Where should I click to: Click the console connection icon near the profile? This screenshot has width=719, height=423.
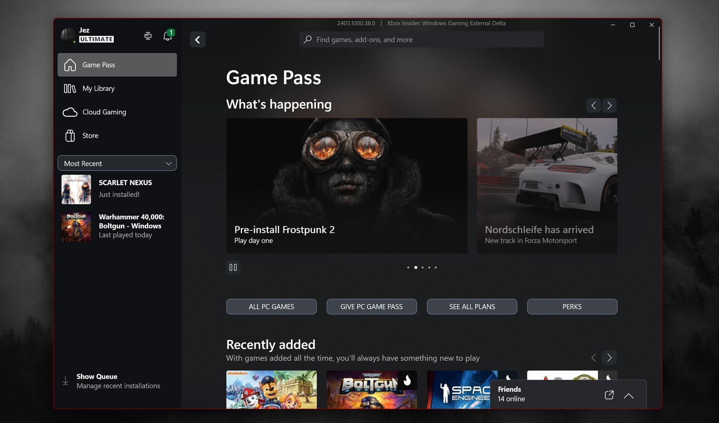(148, 36)
